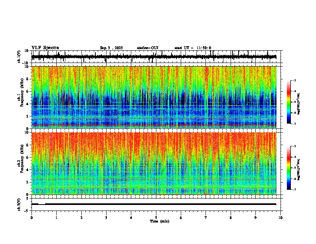
Task: Click ch.2 frequency tick label "2"
Action: [28, 182]
